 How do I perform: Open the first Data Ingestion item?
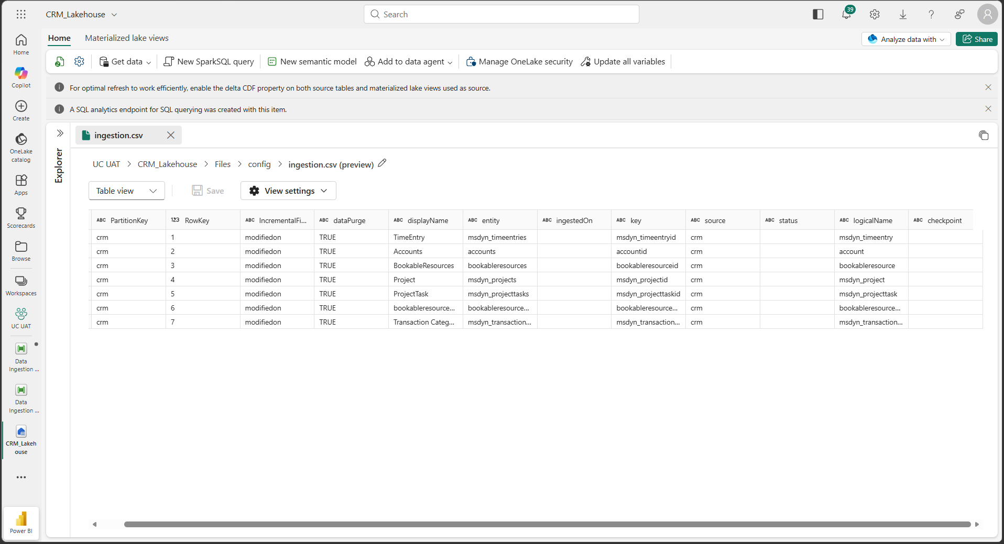(21, 358)
